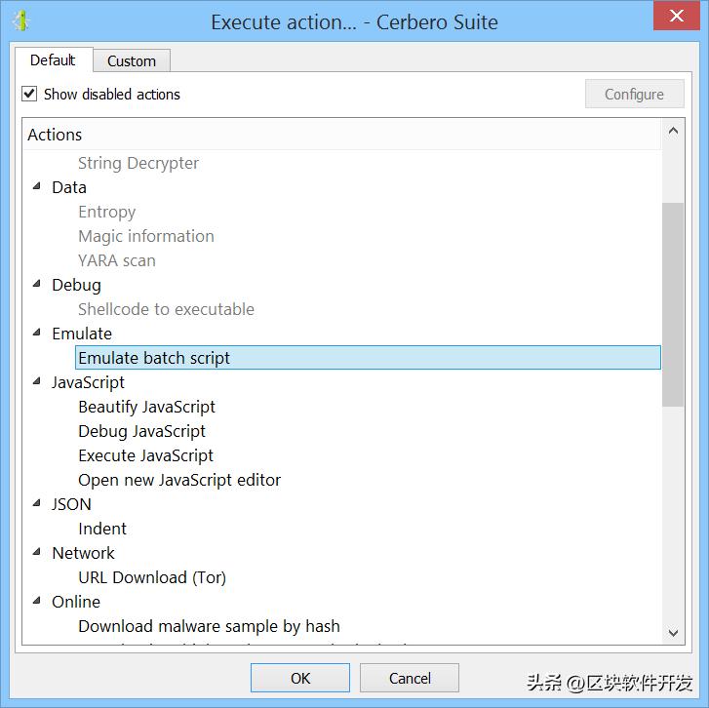
Task: Switch to the Custom tab
Action: (132, 61)
